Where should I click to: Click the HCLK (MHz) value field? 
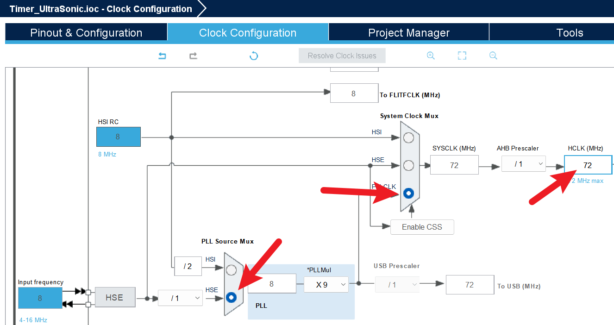[x=587, y=165]
